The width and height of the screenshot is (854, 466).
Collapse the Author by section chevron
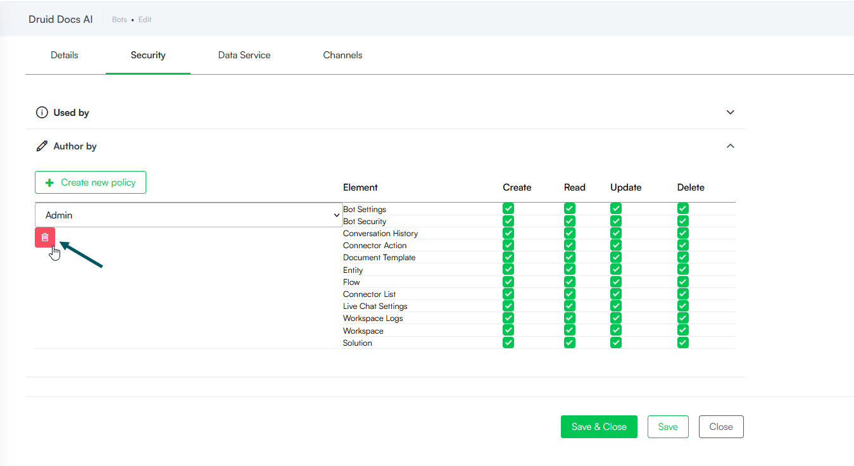[x=730, y=146]
